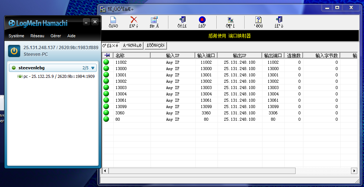Click the question mark help toolbar icon

coord(258,19)
